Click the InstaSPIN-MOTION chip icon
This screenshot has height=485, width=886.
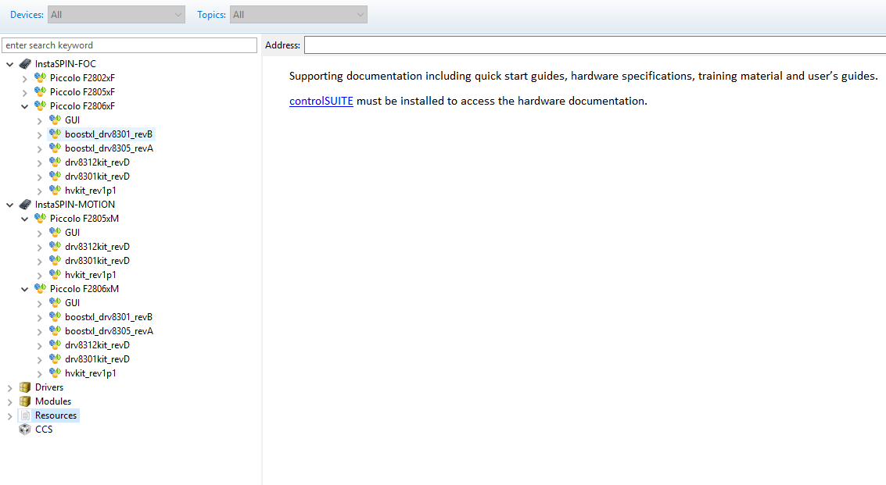(25, 205)
